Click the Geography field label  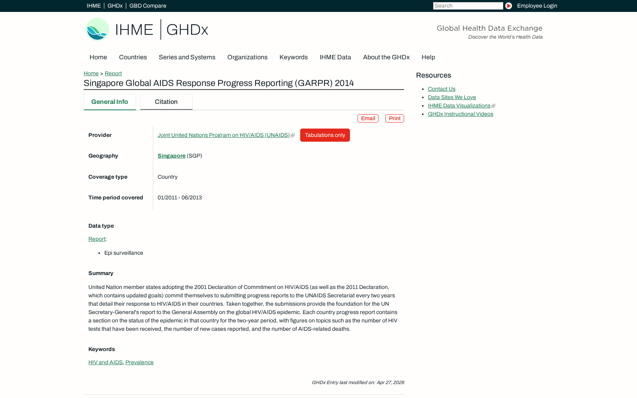103,156
